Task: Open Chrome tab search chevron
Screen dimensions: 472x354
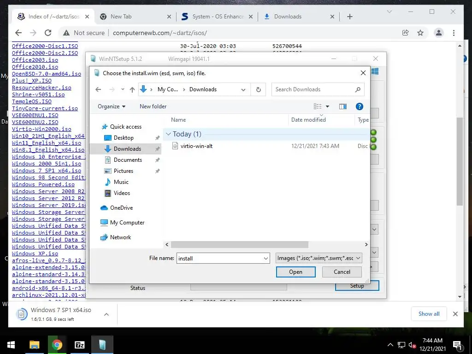Action: [x=389, y=12]
